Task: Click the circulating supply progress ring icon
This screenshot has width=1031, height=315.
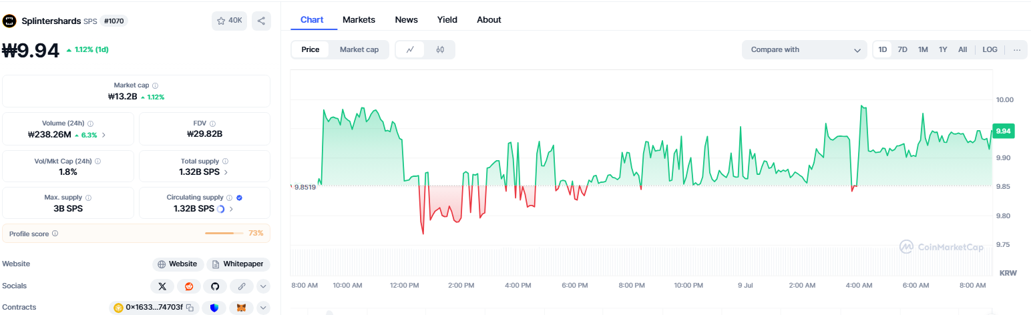Action: (x=220, y=209)
